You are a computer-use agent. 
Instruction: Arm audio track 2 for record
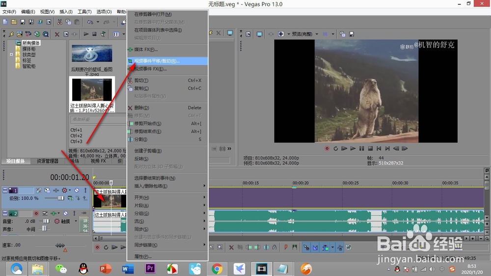[x=36, y=213]
